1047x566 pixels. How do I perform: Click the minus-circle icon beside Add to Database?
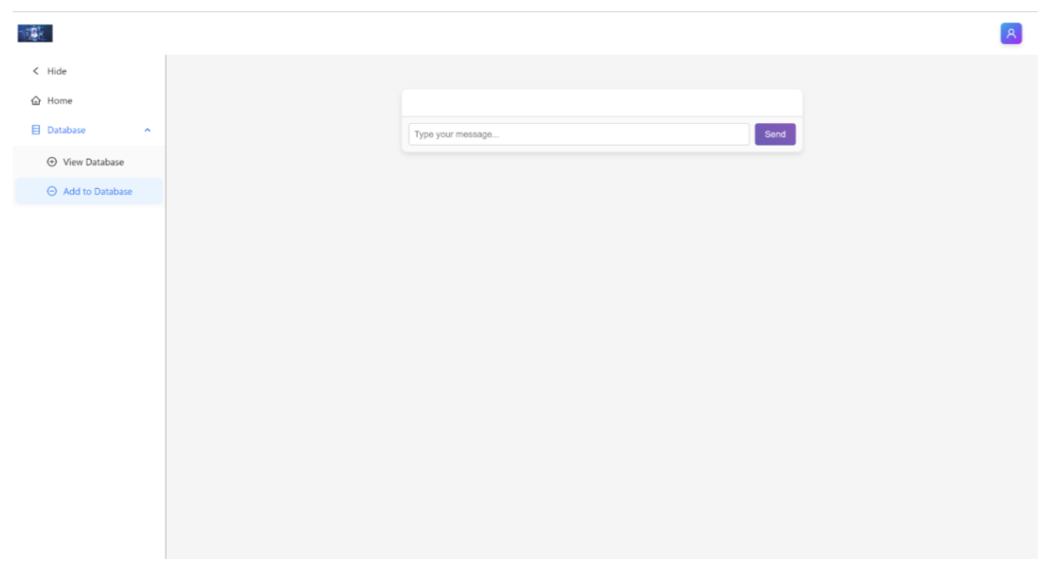pos(52,192)
